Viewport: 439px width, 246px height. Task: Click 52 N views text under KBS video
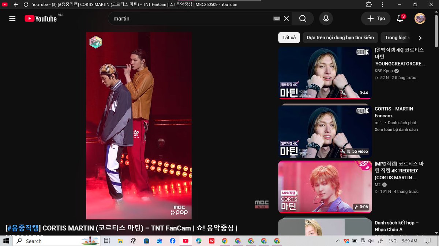pos(384,78)
